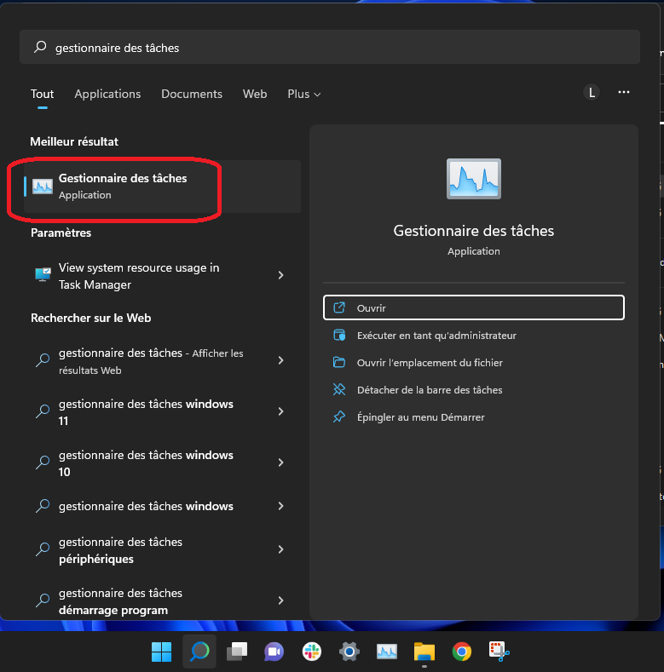Open file location via folder icon

339,363
